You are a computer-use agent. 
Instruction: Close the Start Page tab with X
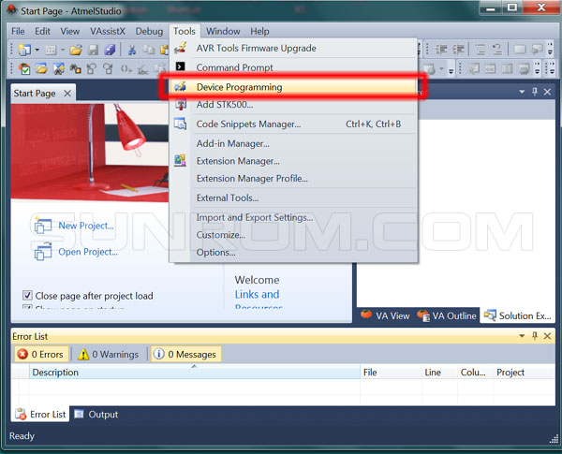coord(67,94)
